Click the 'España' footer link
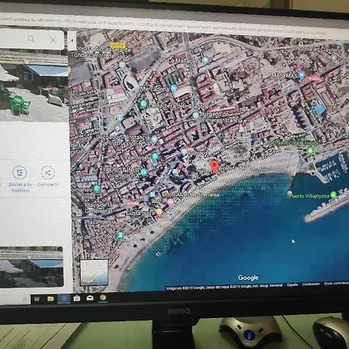 (292, 285)
